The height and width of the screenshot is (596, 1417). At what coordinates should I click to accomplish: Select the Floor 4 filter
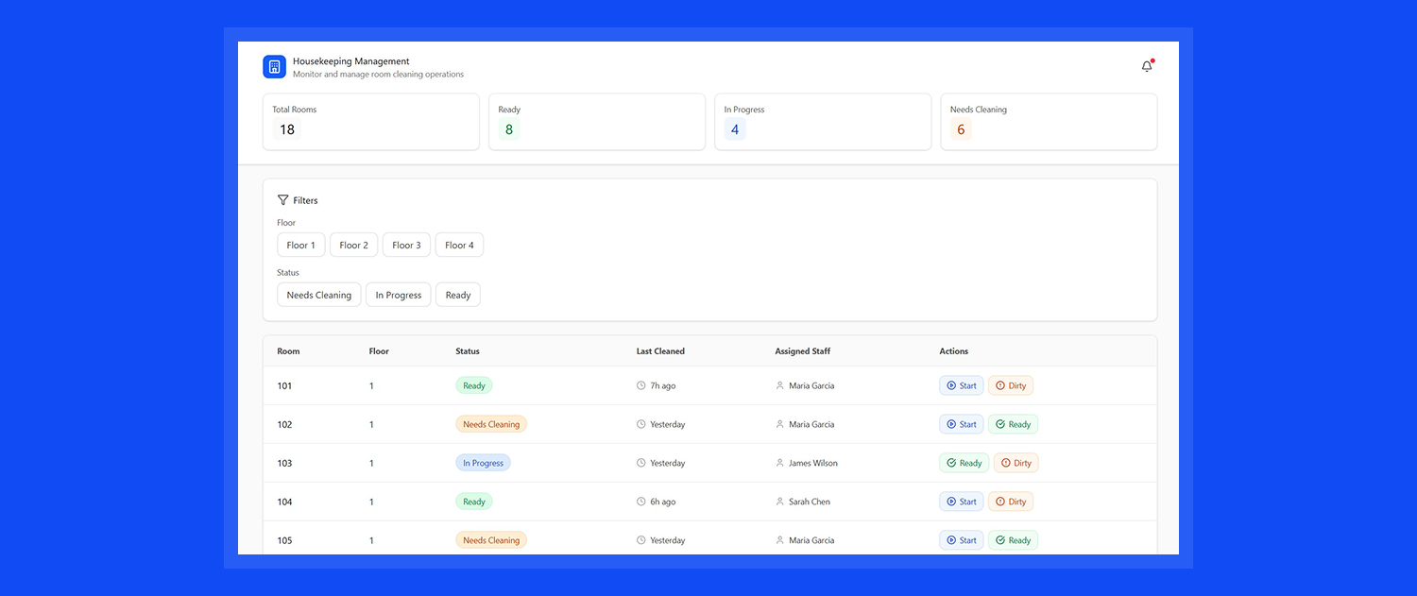pos(459,245)
